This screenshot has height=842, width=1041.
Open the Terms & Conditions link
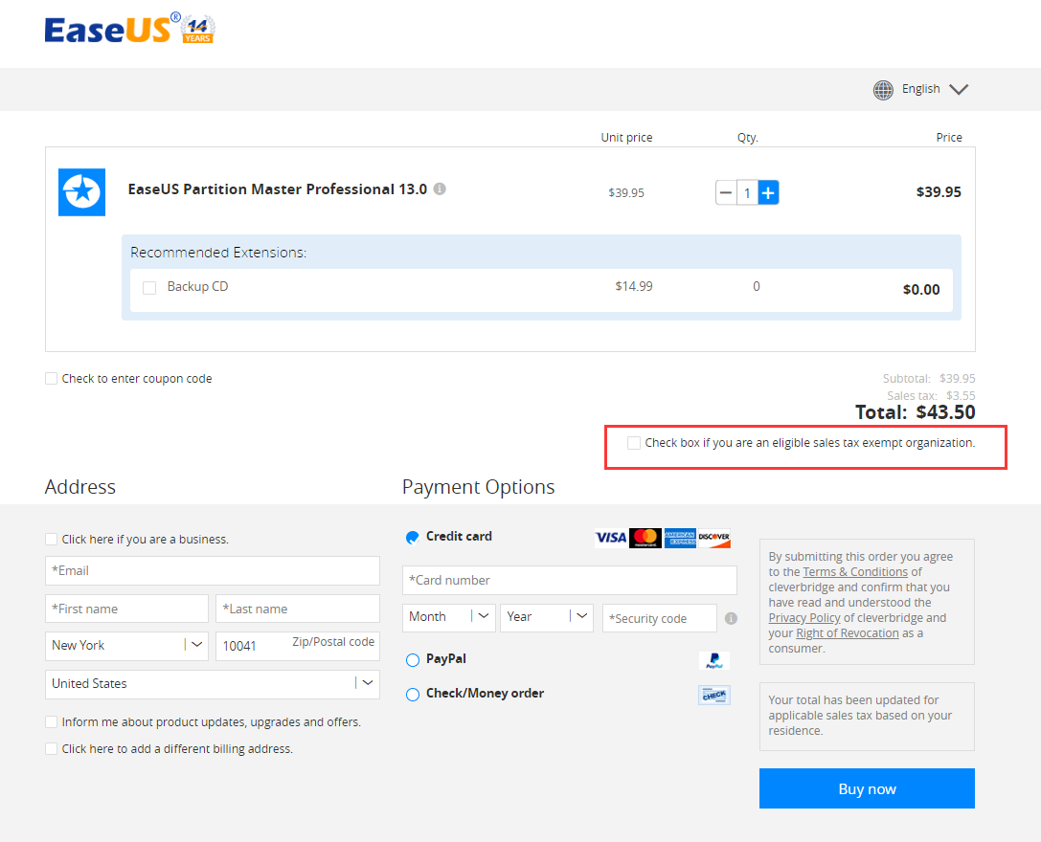pos(855,572)
